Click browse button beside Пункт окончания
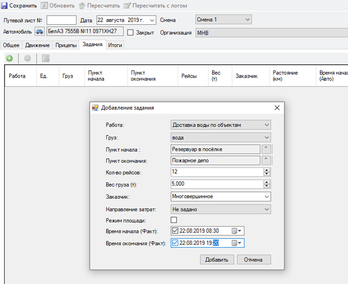 266,161
